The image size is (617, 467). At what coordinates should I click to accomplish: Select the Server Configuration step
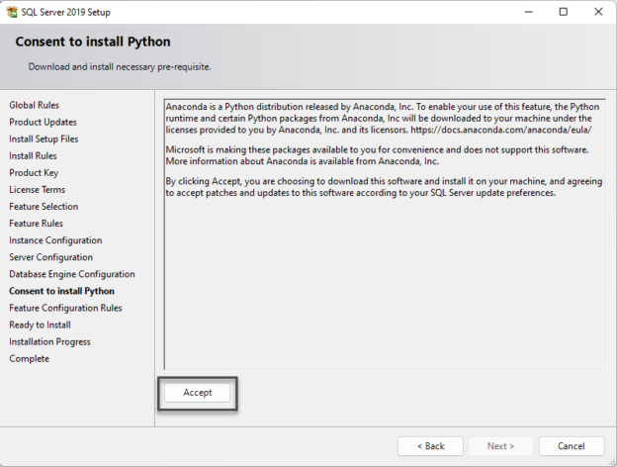(50, 257)
